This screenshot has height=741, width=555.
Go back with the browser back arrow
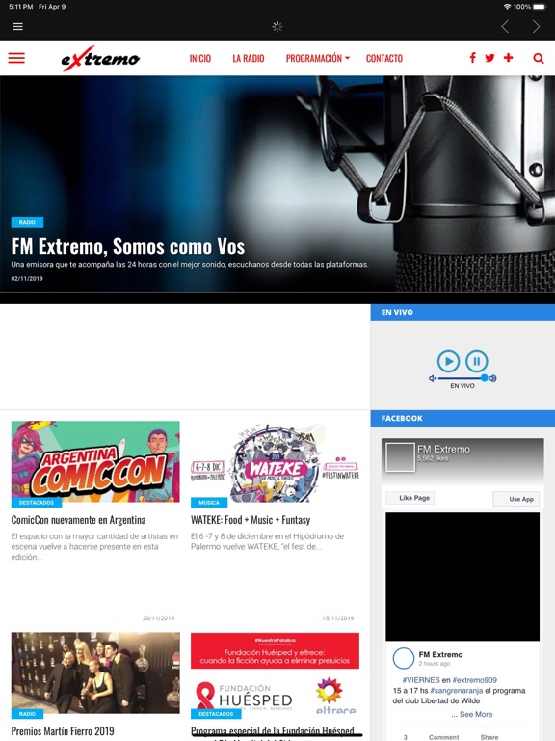(x=505, y=26)
